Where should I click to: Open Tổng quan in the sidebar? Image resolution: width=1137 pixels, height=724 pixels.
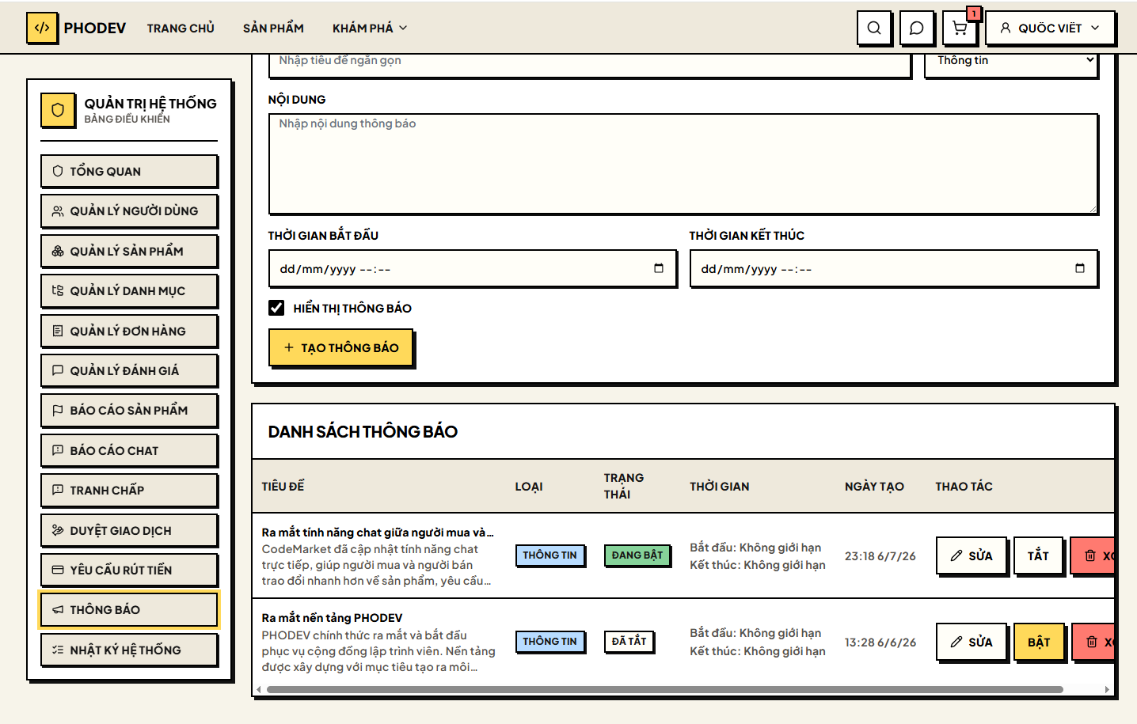[129, 171]
